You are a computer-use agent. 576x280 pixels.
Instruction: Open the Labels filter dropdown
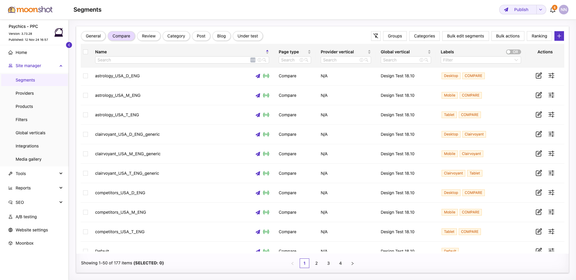481,60
